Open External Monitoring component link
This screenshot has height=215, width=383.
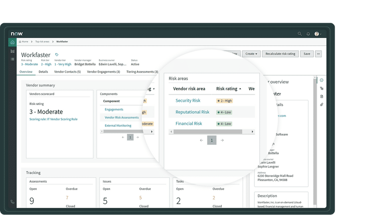pos(118,125)
